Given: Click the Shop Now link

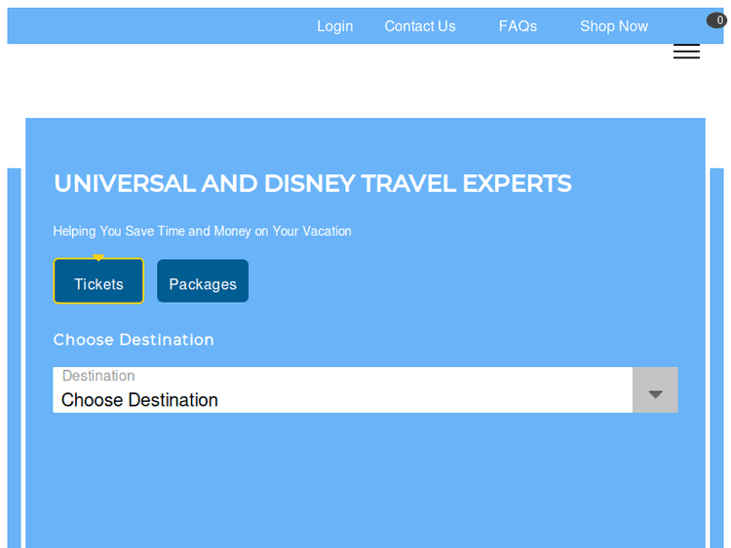Looking at the screenshot, I should pyautogui.click(x=613, y=26).
